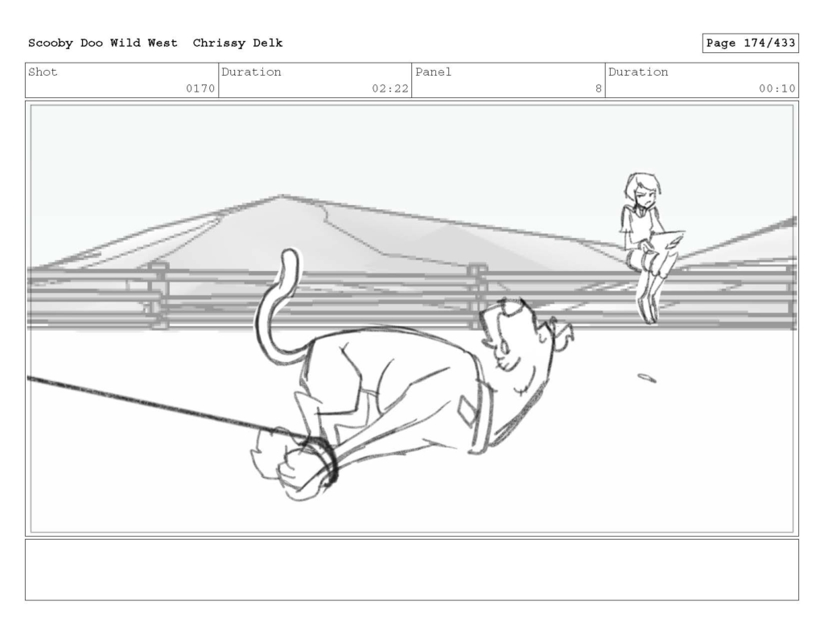Click the empty notes box below the panel

click(412, 570)
